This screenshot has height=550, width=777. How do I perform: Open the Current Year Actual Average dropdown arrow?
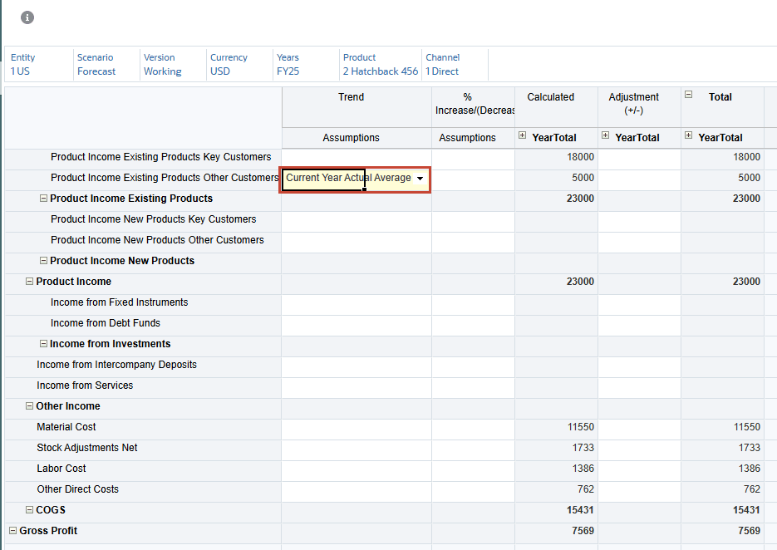[x=420, y=179]
